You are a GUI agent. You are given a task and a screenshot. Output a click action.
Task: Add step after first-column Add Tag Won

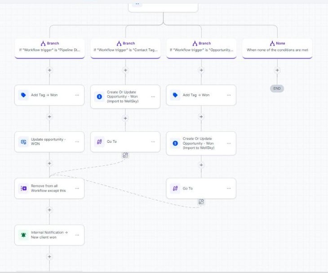tap(49, 117)
